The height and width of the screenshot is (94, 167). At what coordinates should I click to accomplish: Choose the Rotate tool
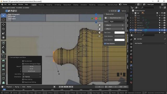tap(3, 29)
